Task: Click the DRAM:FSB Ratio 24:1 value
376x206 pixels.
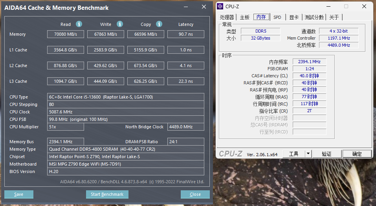Action: [185, 142]
